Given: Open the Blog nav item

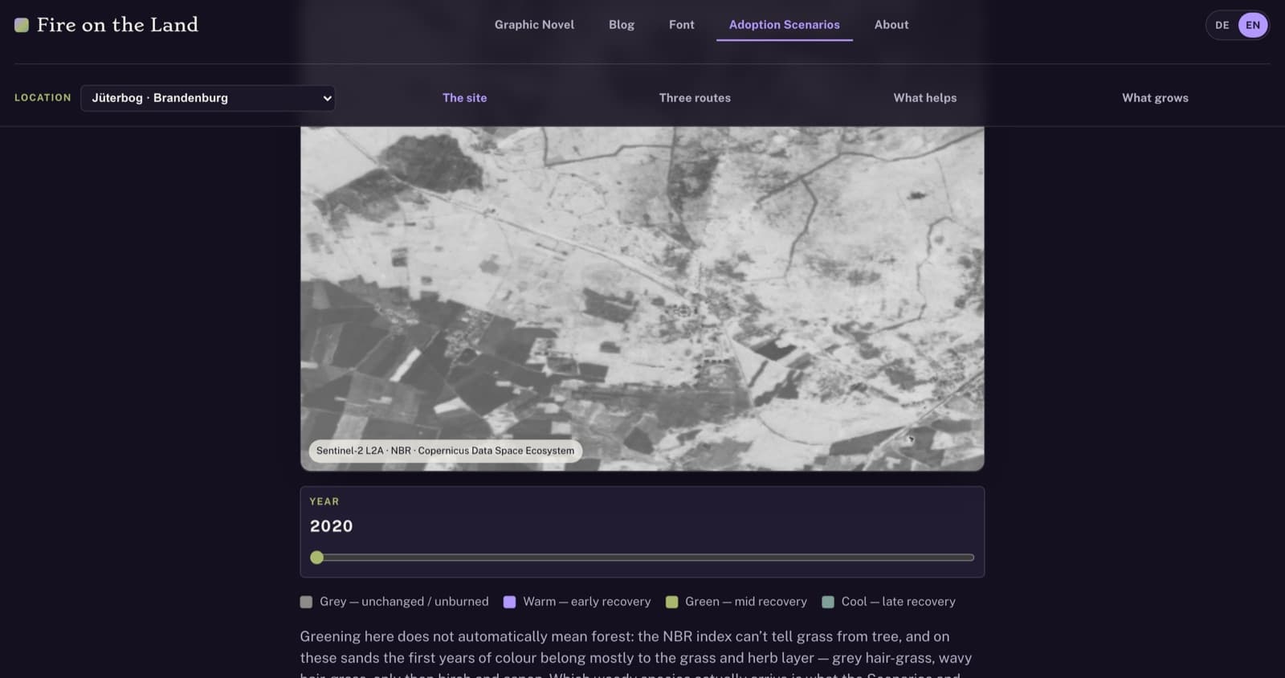Looking at the screenshot, I should coord(622,25).
